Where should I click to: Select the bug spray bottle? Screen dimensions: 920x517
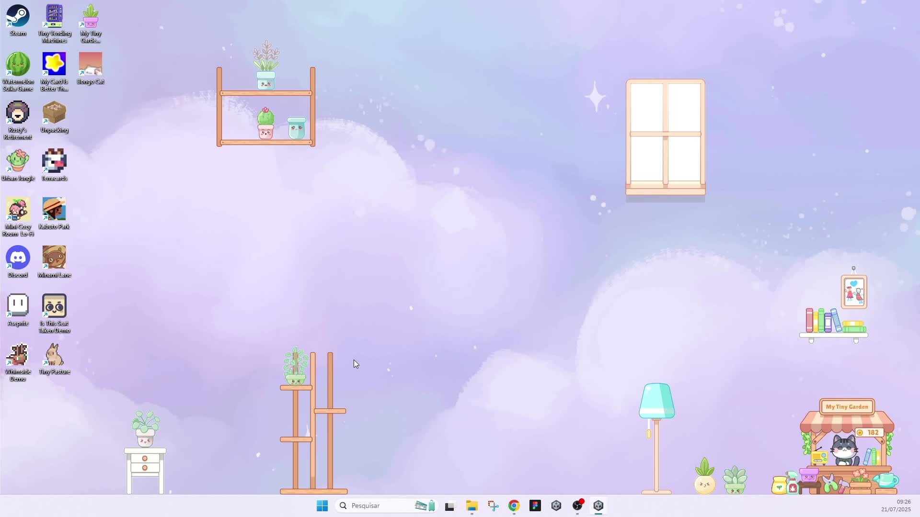pyautogui.click(x=793, y=485)
